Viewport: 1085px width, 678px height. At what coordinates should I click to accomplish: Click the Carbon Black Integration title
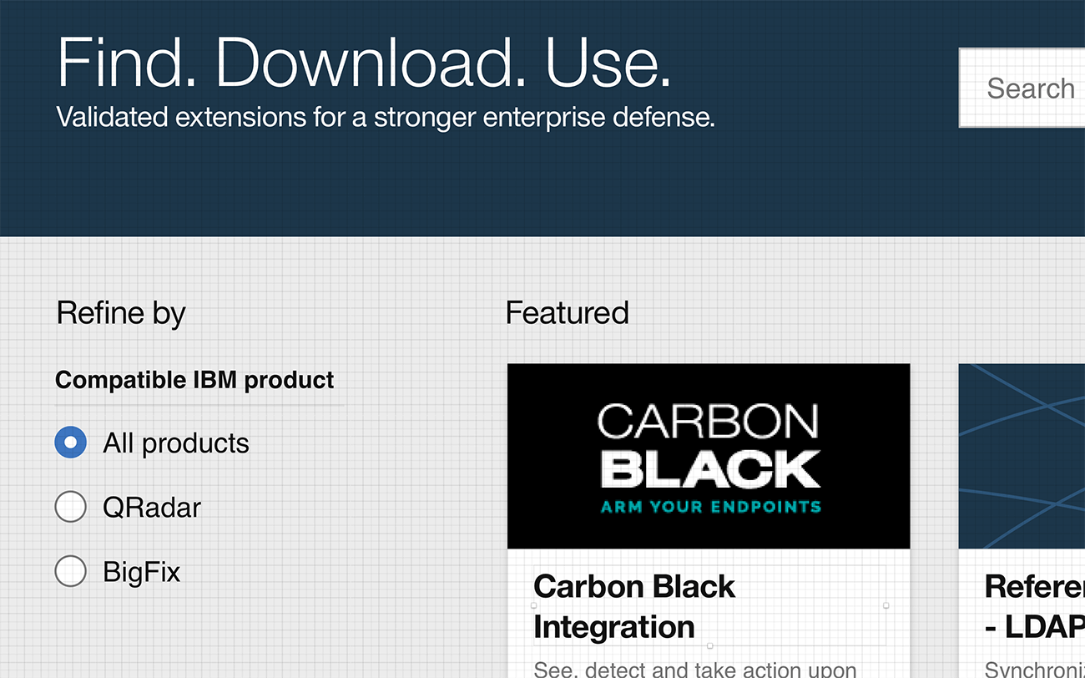pos(634,607)
